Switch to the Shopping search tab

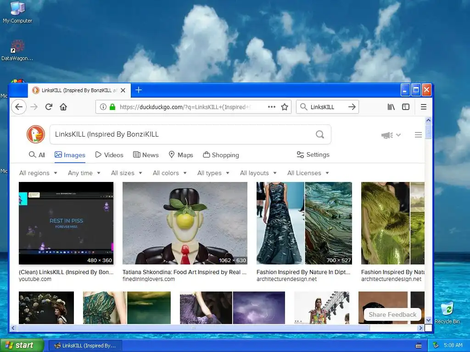pos(221,155)
